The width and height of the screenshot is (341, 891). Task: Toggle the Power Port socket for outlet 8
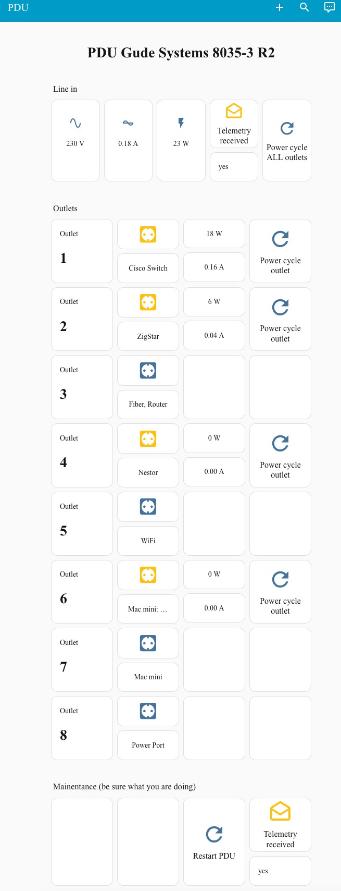[148, 711]
